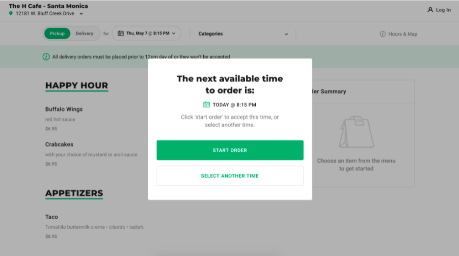
Task: Click the info icon in delivery notice banner
Action: coord(46,57)
